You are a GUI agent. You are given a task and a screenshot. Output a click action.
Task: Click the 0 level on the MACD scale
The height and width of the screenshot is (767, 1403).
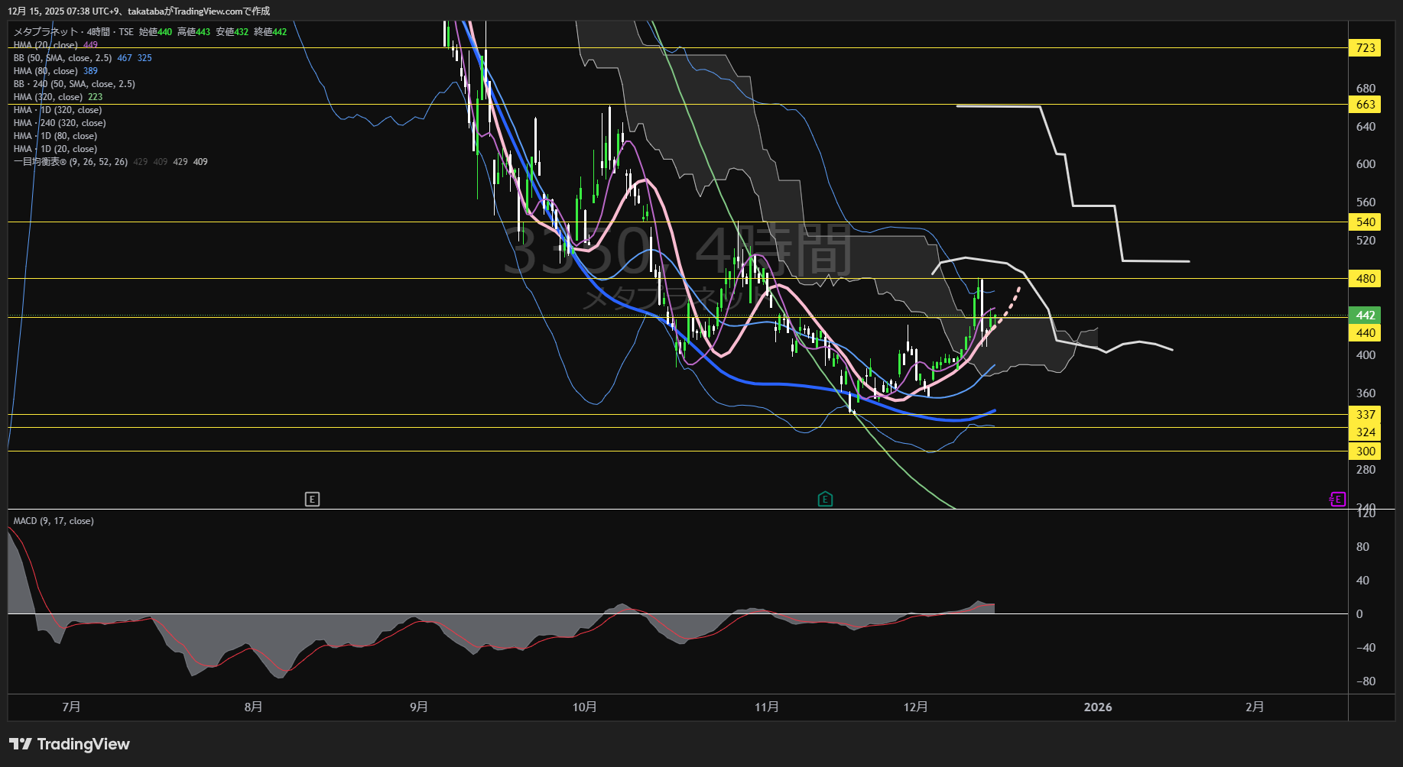point(1359,614)
